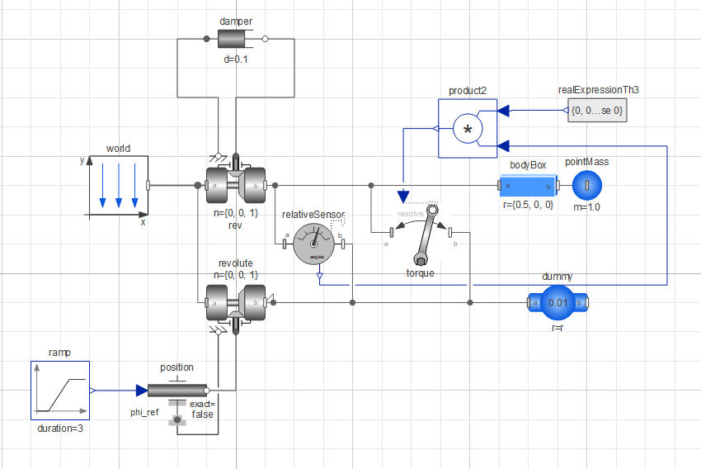This screenshot has width=701, height=469.
Task: Select the dummy 0.01 body component
Action: (558, 303)
